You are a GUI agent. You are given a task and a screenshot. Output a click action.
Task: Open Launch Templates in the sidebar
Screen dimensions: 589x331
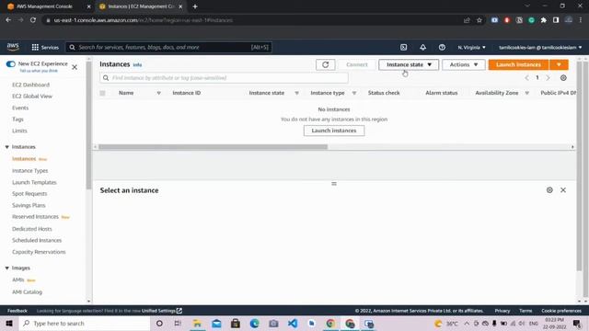(x=34, y=182)
